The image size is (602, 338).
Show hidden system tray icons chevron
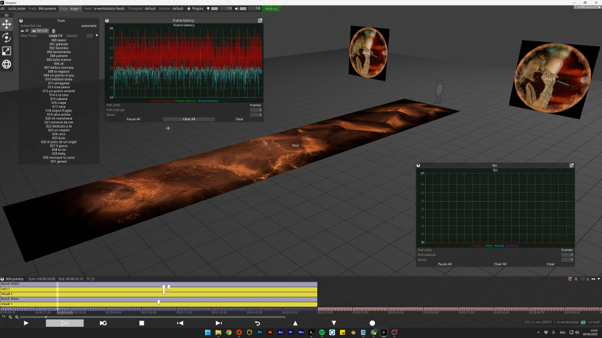538,332
